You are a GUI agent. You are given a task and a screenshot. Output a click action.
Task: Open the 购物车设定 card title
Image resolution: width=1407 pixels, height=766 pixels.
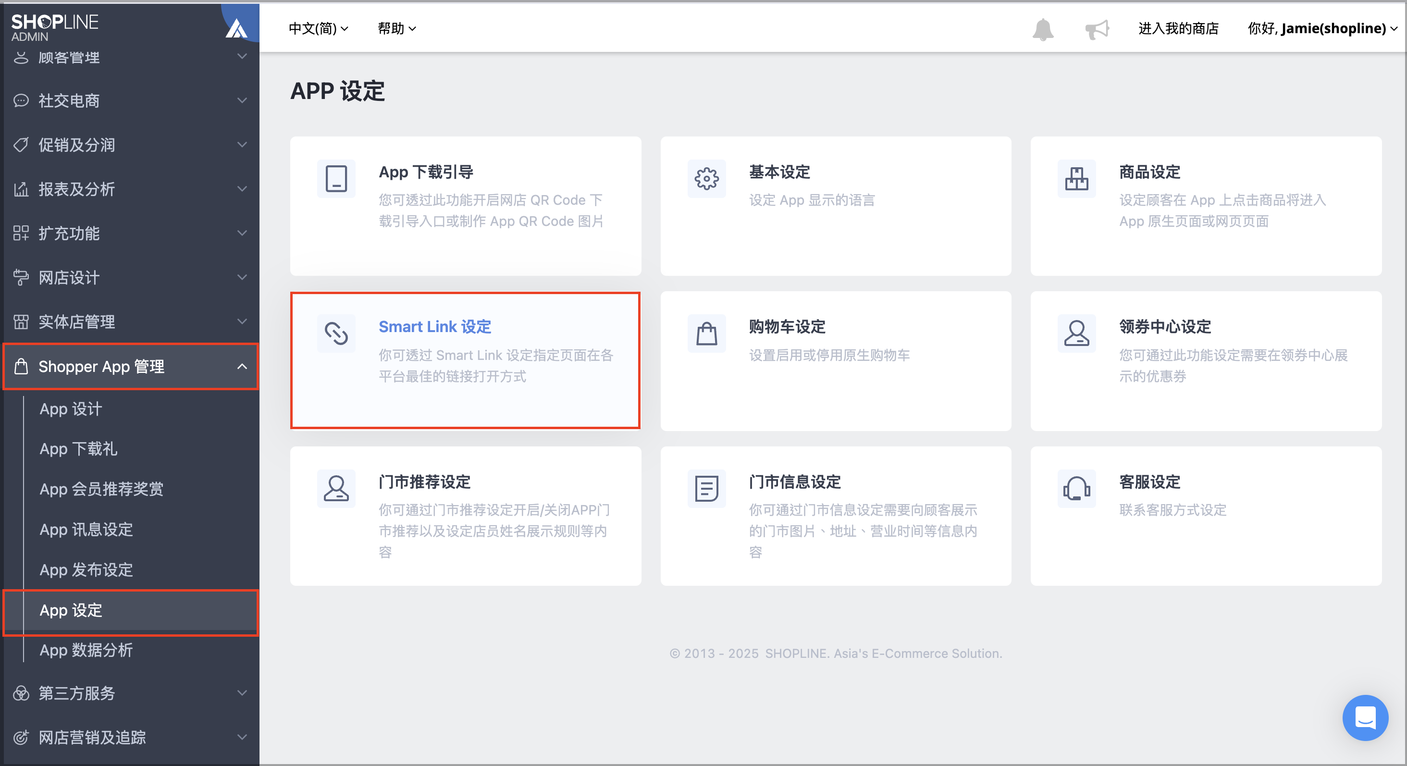787,327
